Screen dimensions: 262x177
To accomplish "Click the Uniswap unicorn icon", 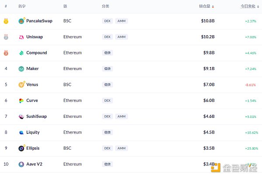I will pos(21,37).
